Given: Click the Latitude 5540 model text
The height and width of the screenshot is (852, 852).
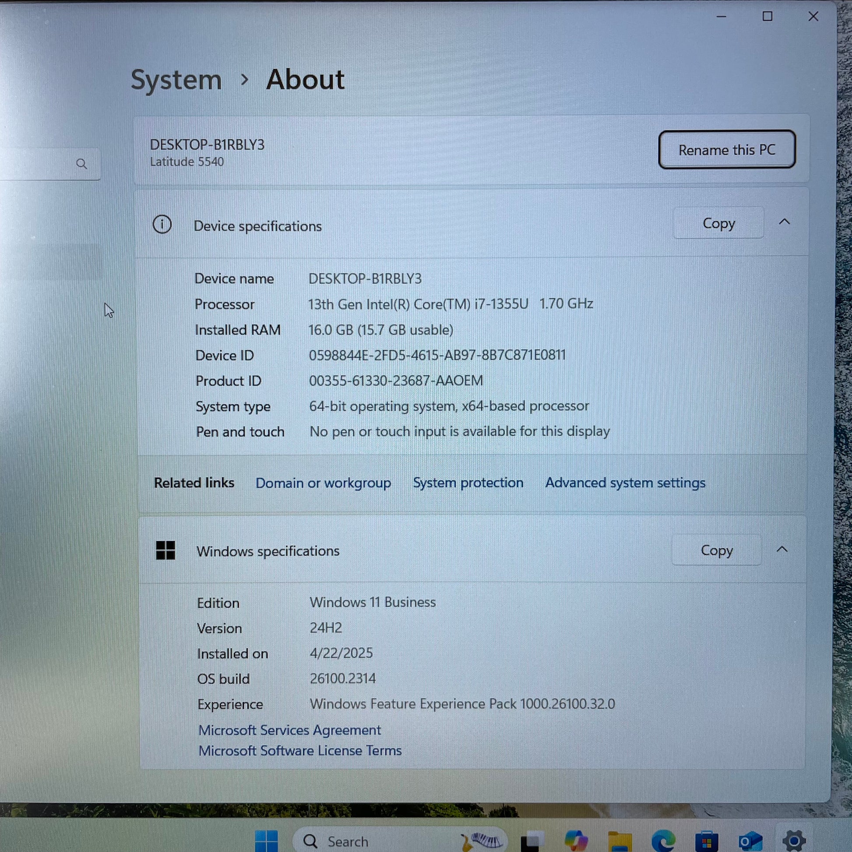Looking at the screenshot, I should [187, 162].
